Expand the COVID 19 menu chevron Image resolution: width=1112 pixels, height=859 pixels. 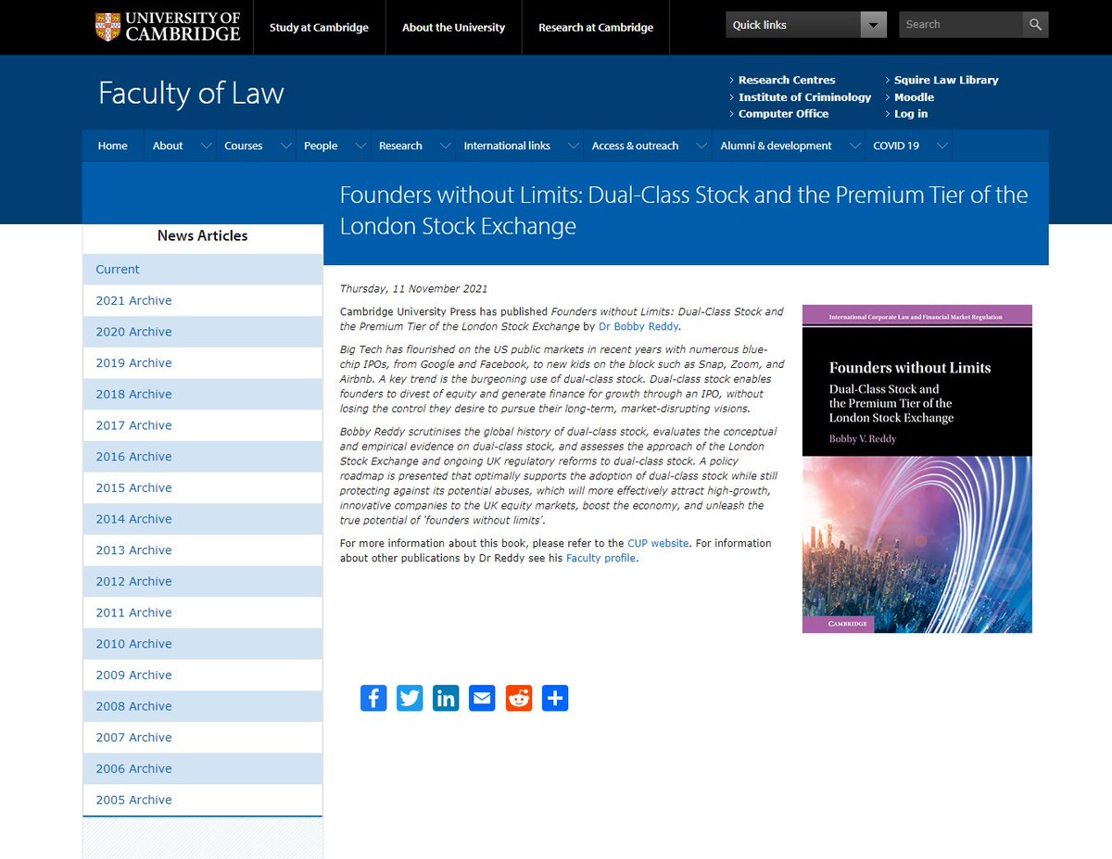pyautogui.click(x=941, y=145)
